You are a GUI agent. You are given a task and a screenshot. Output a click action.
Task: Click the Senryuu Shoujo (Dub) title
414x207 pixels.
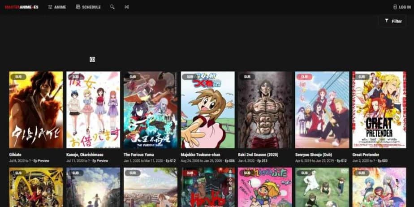[x=313, y=155]
